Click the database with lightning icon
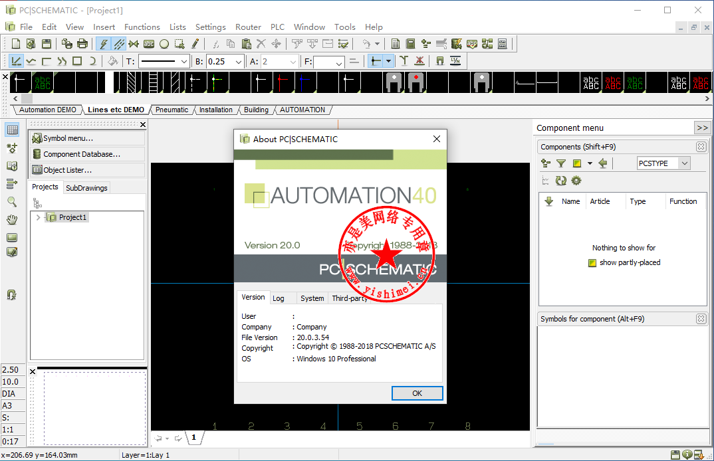The width and height of the screenshot is (714, 461). [x=456, y=44]
